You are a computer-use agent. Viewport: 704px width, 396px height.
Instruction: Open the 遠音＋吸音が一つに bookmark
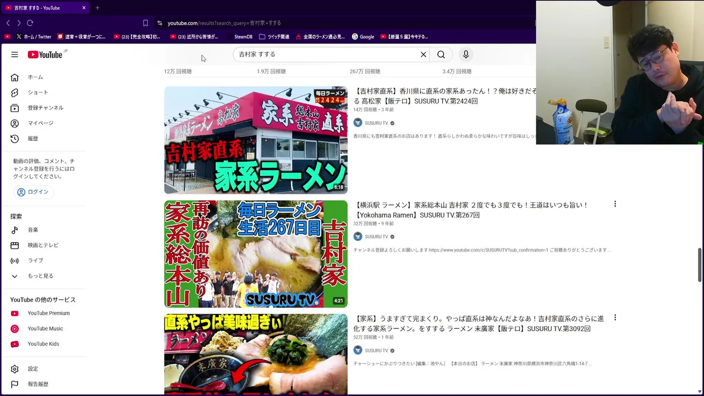click(81, 37)
